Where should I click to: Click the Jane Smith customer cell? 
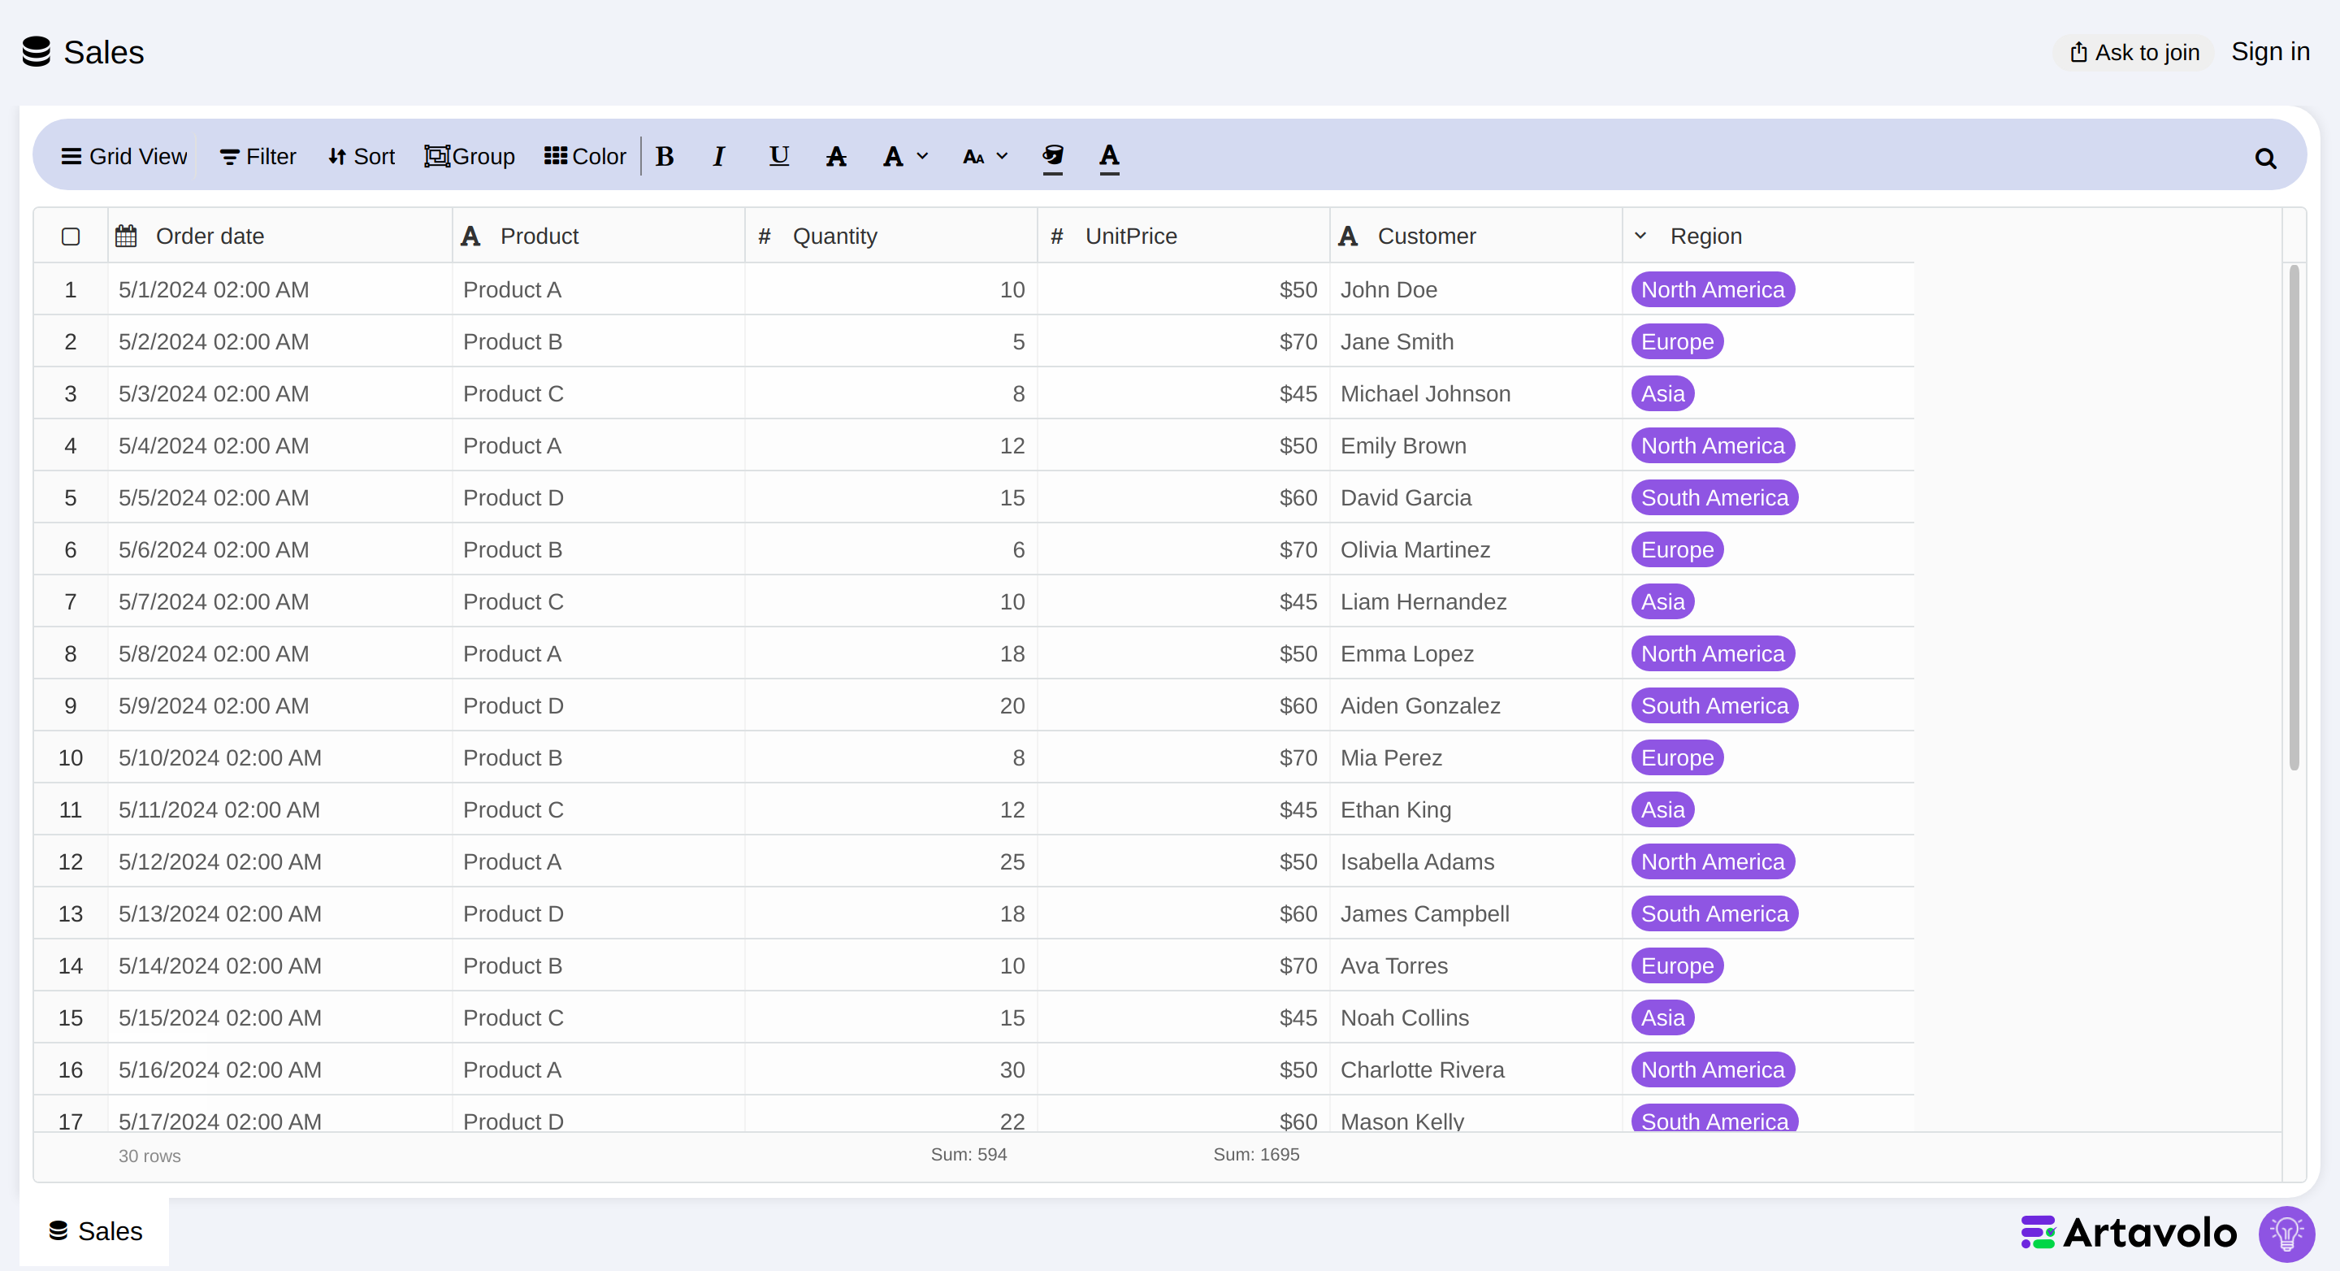1476,341
